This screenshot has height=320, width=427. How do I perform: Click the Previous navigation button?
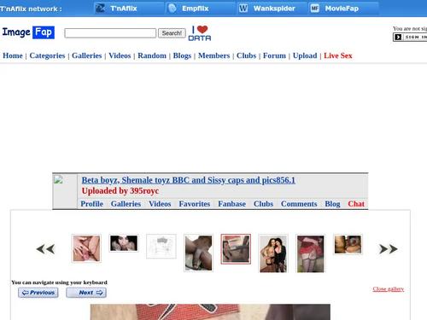point(38,293)
